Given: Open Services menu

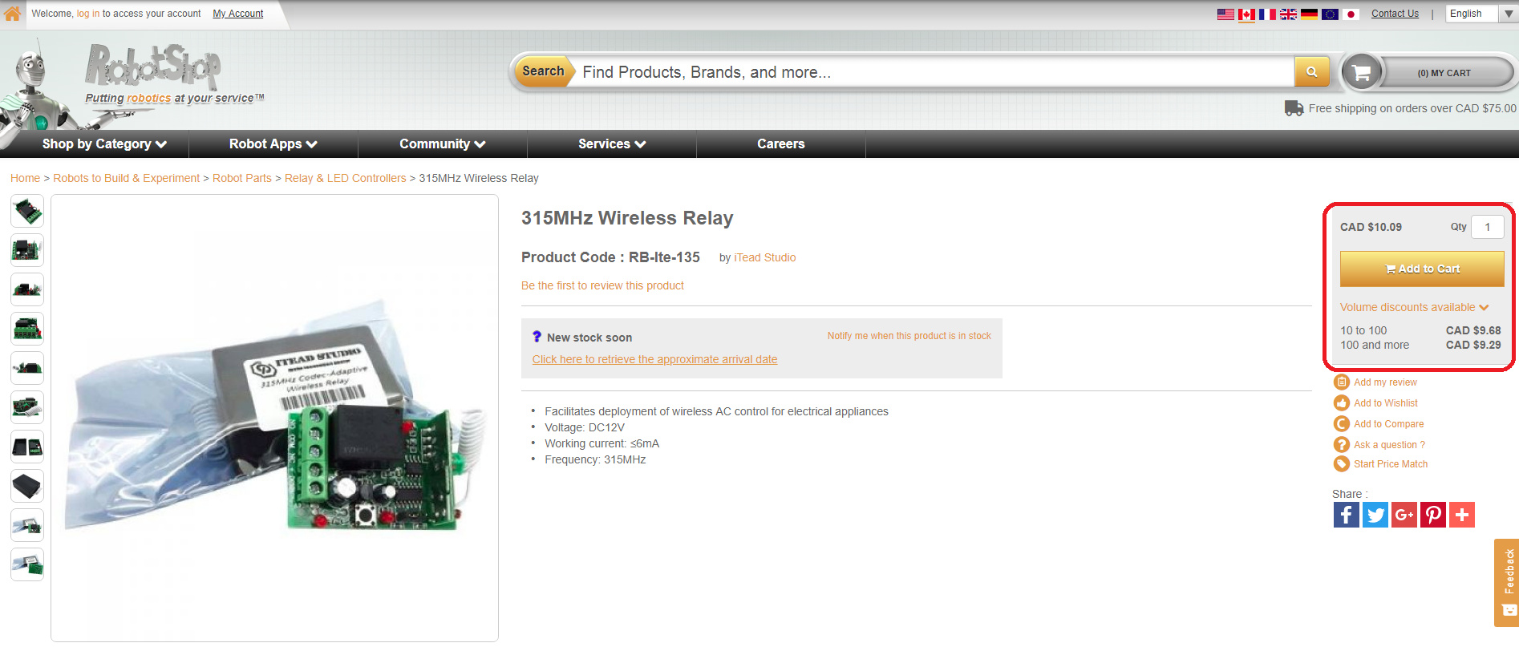Looking at the screenshot, I should 612,144.
